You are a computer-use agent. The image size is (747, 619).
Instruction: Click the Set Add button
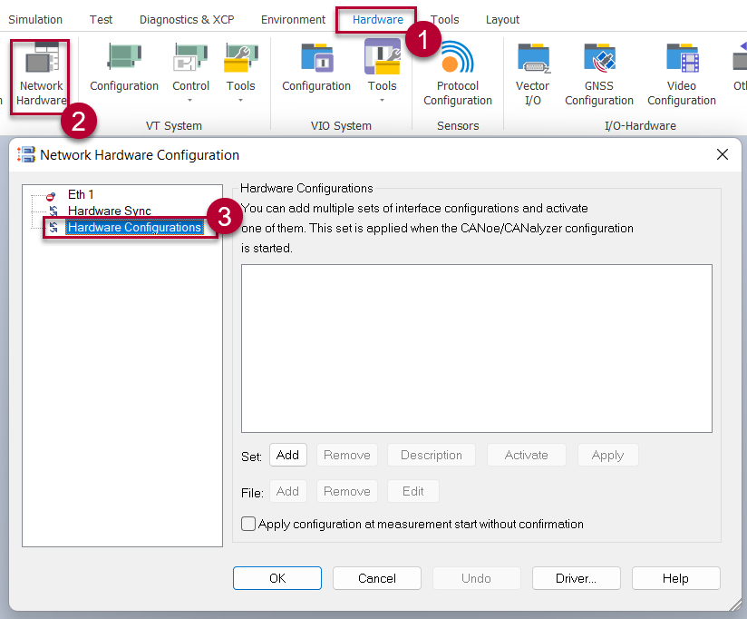tap(287, 455)
